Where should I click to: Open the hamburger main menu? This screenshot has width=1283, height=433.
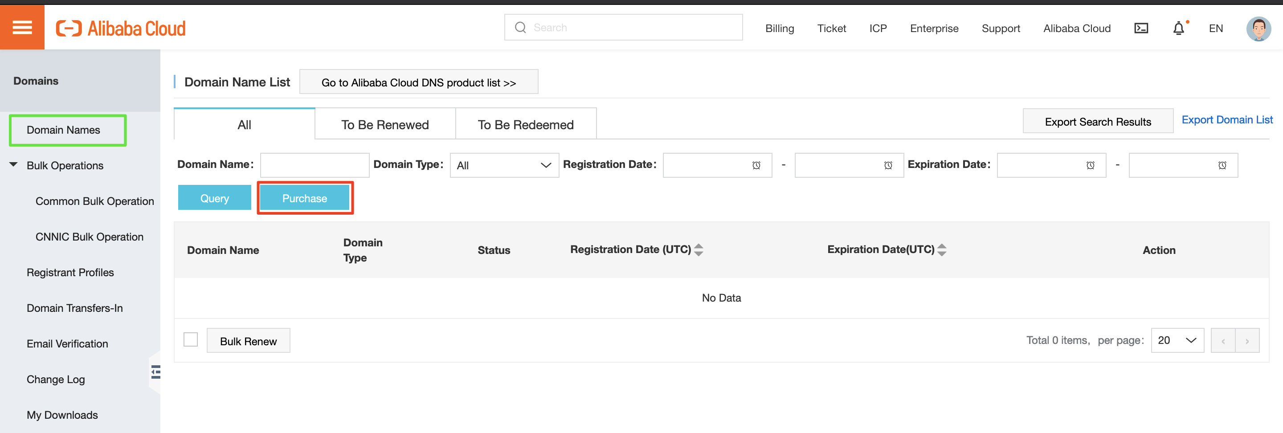pos(22,28)
